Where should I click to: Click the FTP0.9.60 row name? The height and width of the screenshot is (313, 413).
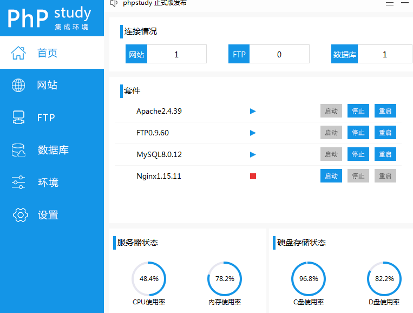pos(153,133)
